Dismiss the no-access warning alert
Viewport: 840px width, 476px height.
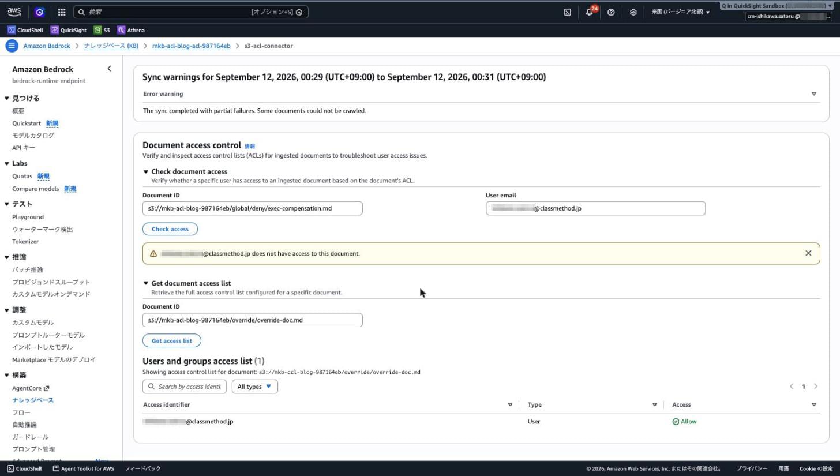pos(808,253)
